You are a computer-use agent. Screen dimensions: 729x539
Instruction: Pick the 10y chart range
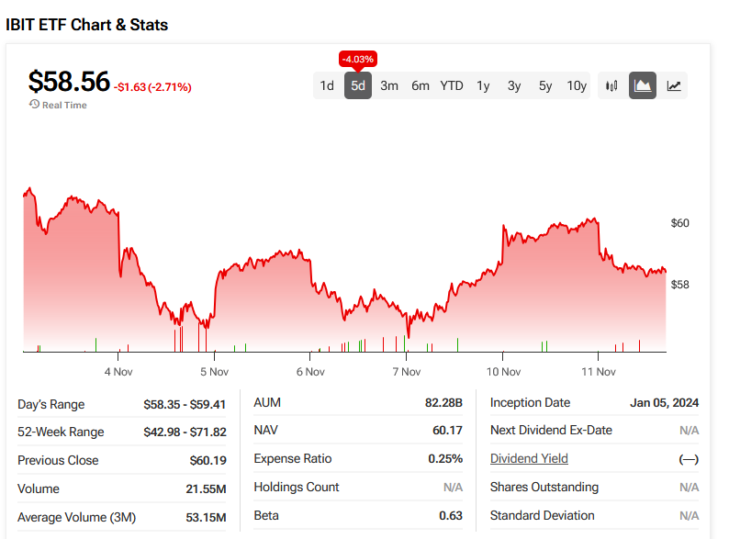pos(577,85)
